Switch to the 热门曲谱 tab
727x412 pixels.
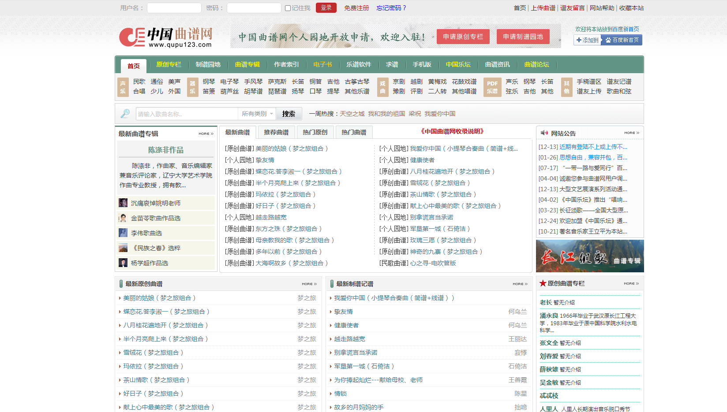(354, 132)
